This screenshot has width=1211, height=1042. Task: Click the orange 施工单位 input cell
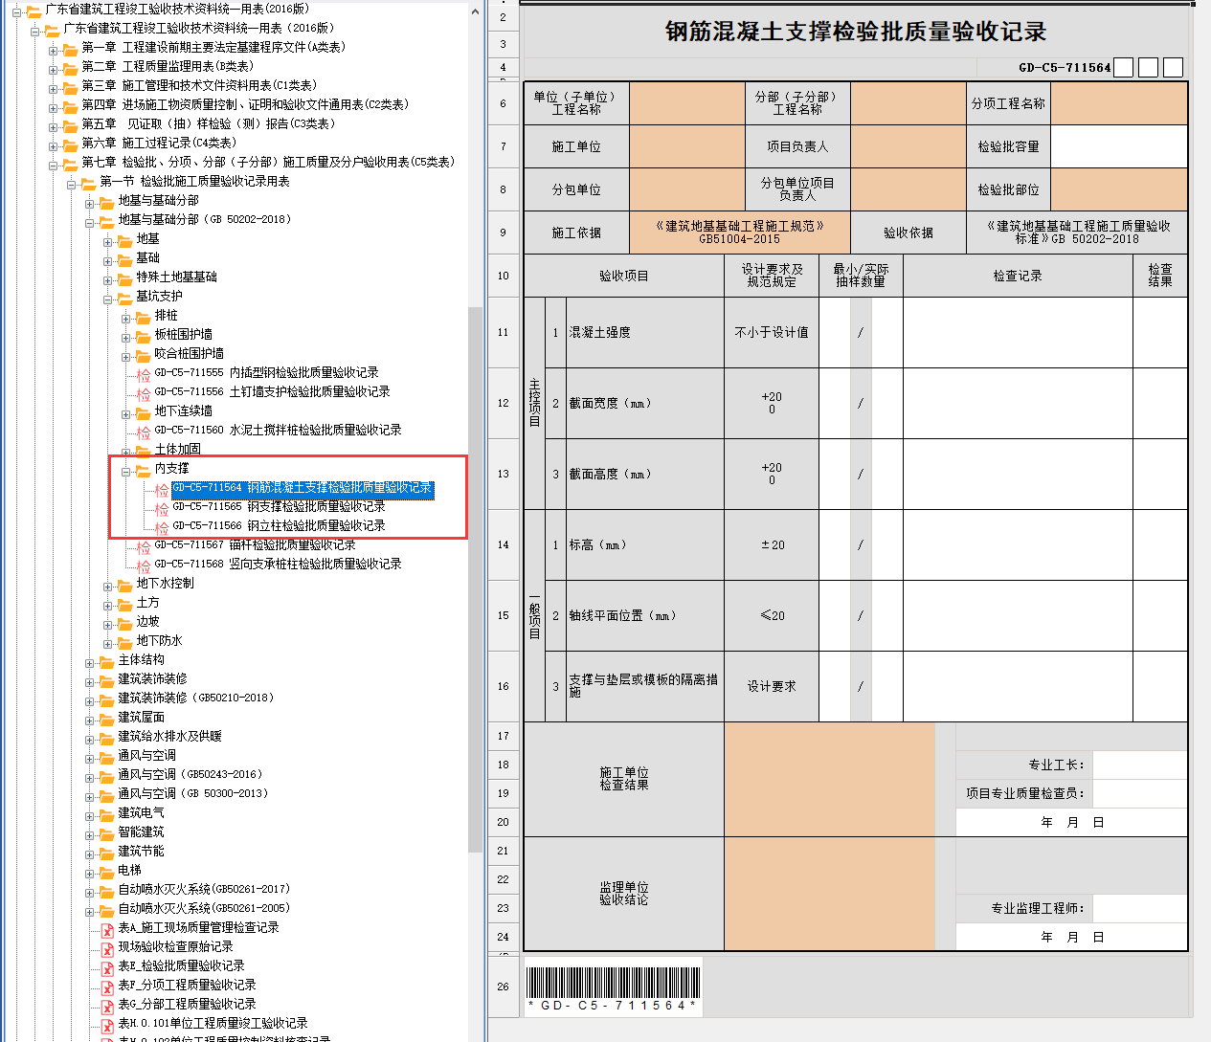[686, 146]
